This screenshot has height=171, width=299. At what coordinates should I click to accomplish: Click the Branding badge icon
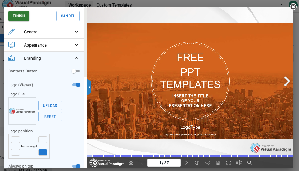(11, 58)
